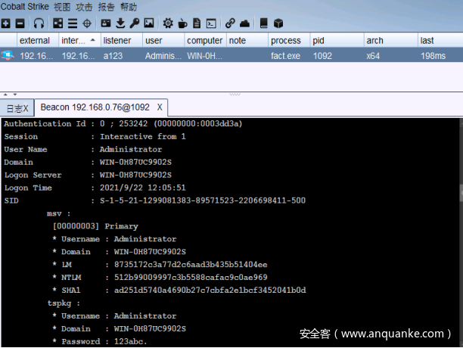
Task: Sort sessions by arch column
Action: click(x=390, y=40)
